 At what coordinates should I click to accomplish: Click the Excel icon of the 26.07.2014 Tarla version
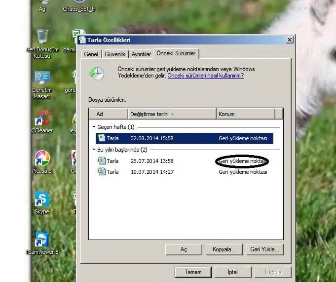pyautogui.click(x=101, y=161)
